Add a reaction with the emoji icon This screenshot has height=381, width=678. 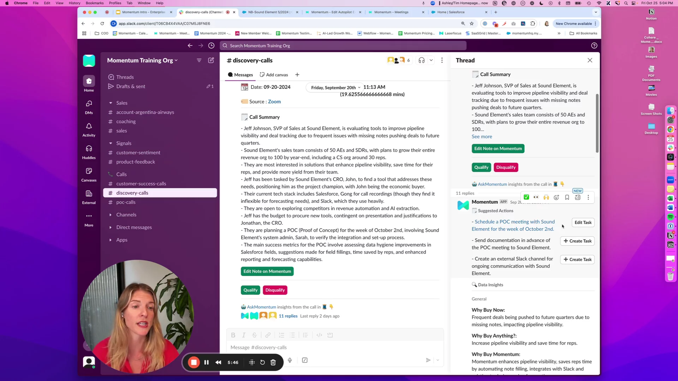click(x=556, y=197)
